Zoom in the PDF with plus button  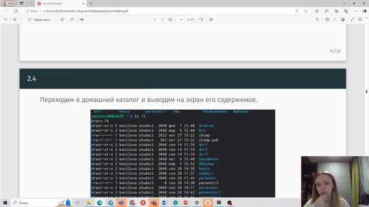tap(163, 20)
